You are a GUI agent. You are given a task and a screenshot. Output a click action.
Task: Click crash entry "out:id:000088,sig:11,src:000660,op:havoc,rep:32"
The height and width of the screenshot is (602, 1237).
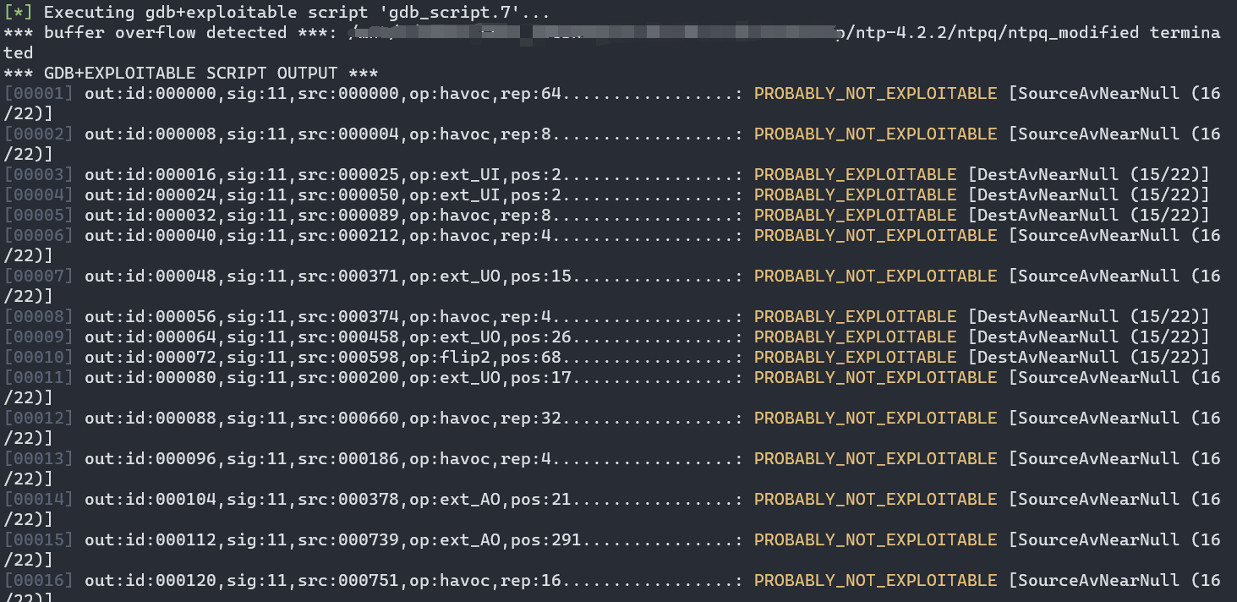click(323, 419)
